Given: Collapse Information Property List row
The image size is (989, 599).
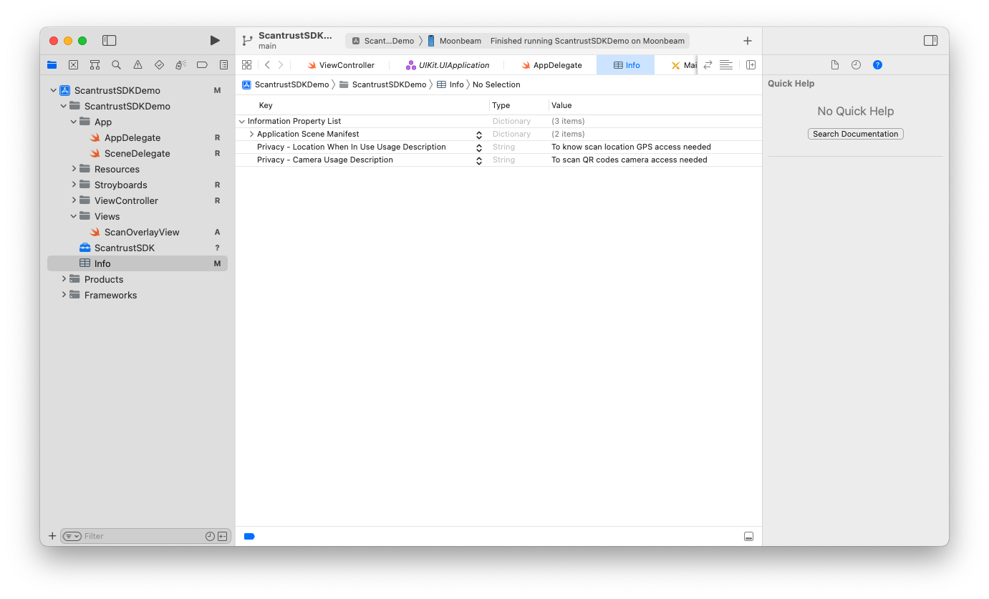Looking at the screenshot, I should click(241, 121).
